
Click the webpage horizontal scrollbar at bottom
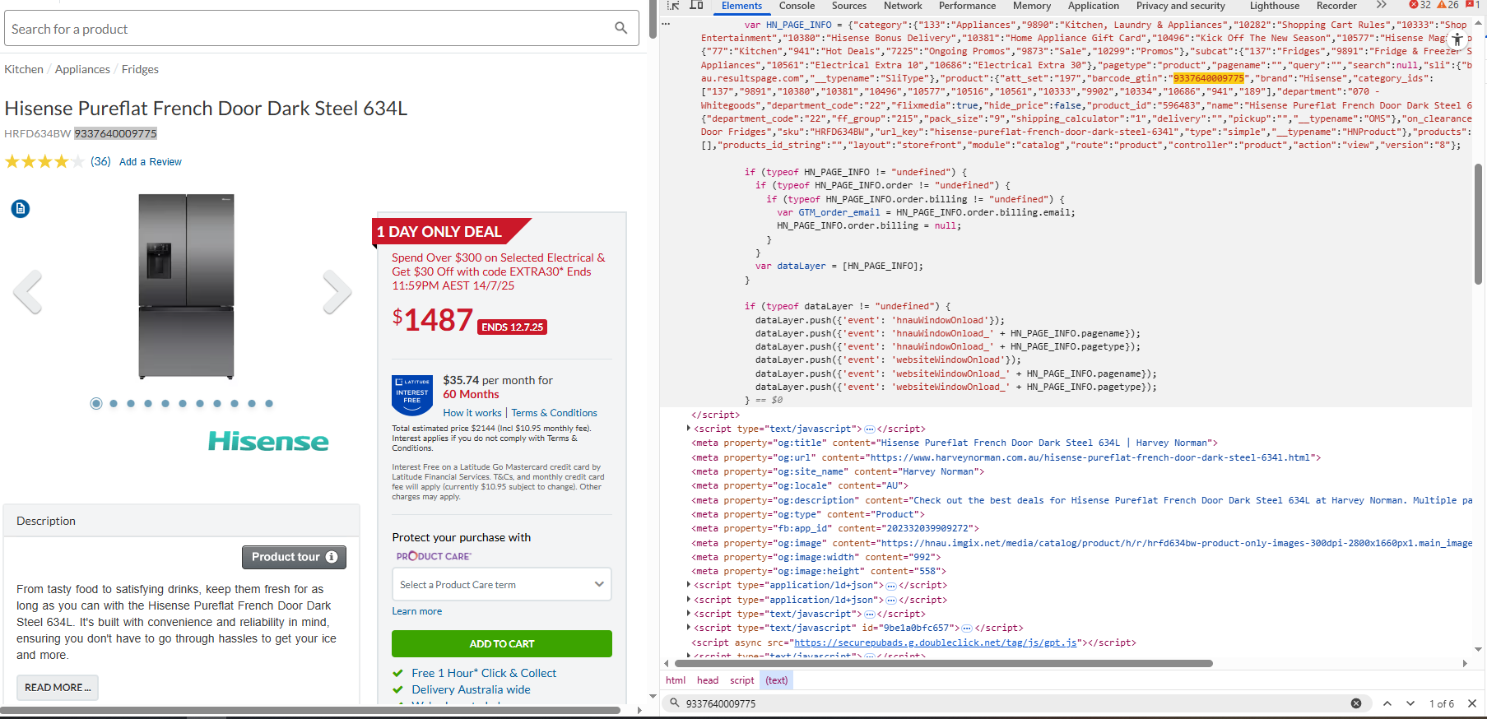tap(311, 710)
